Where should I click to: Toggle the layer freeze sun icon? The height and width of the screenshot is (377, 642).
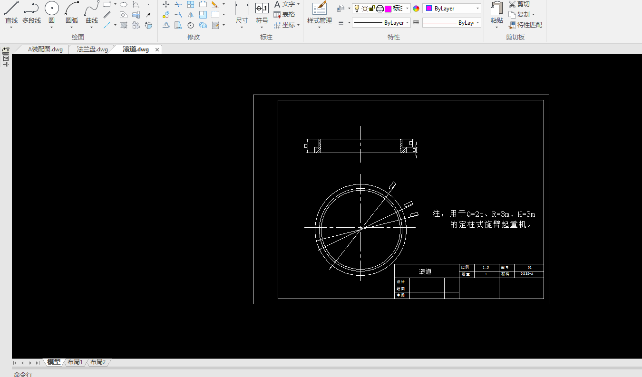click(x=365, y=9)
